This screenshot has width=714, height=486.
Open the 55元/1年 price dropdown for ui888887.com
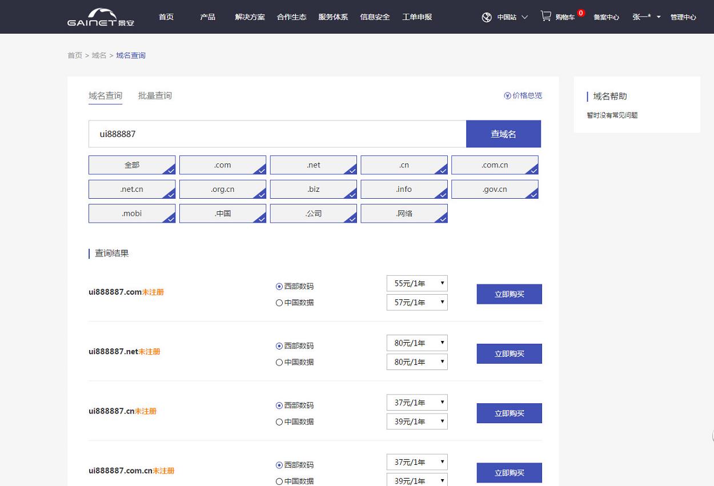pos(416,283)
